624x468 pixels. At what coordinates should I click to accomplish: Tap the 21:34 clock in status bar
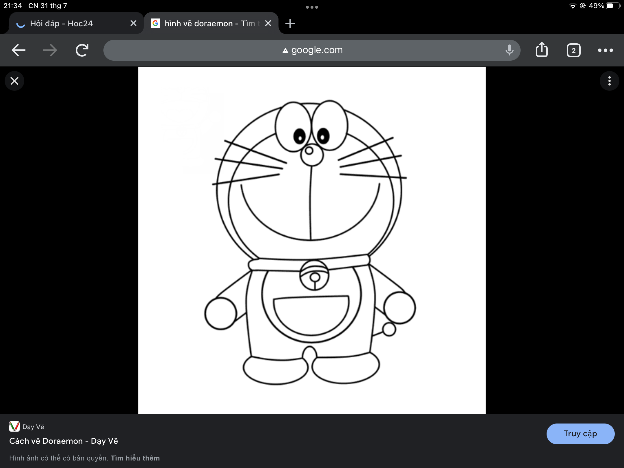(x=13, y=6)
